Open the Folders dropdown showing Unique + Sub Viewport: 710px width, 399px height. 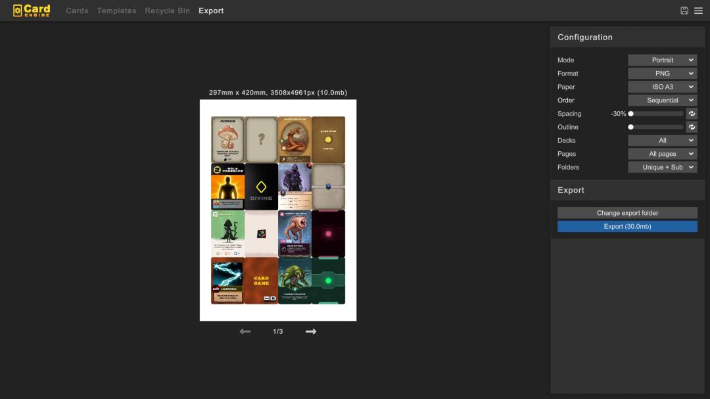pyautogui.click(x=662, y=168)
